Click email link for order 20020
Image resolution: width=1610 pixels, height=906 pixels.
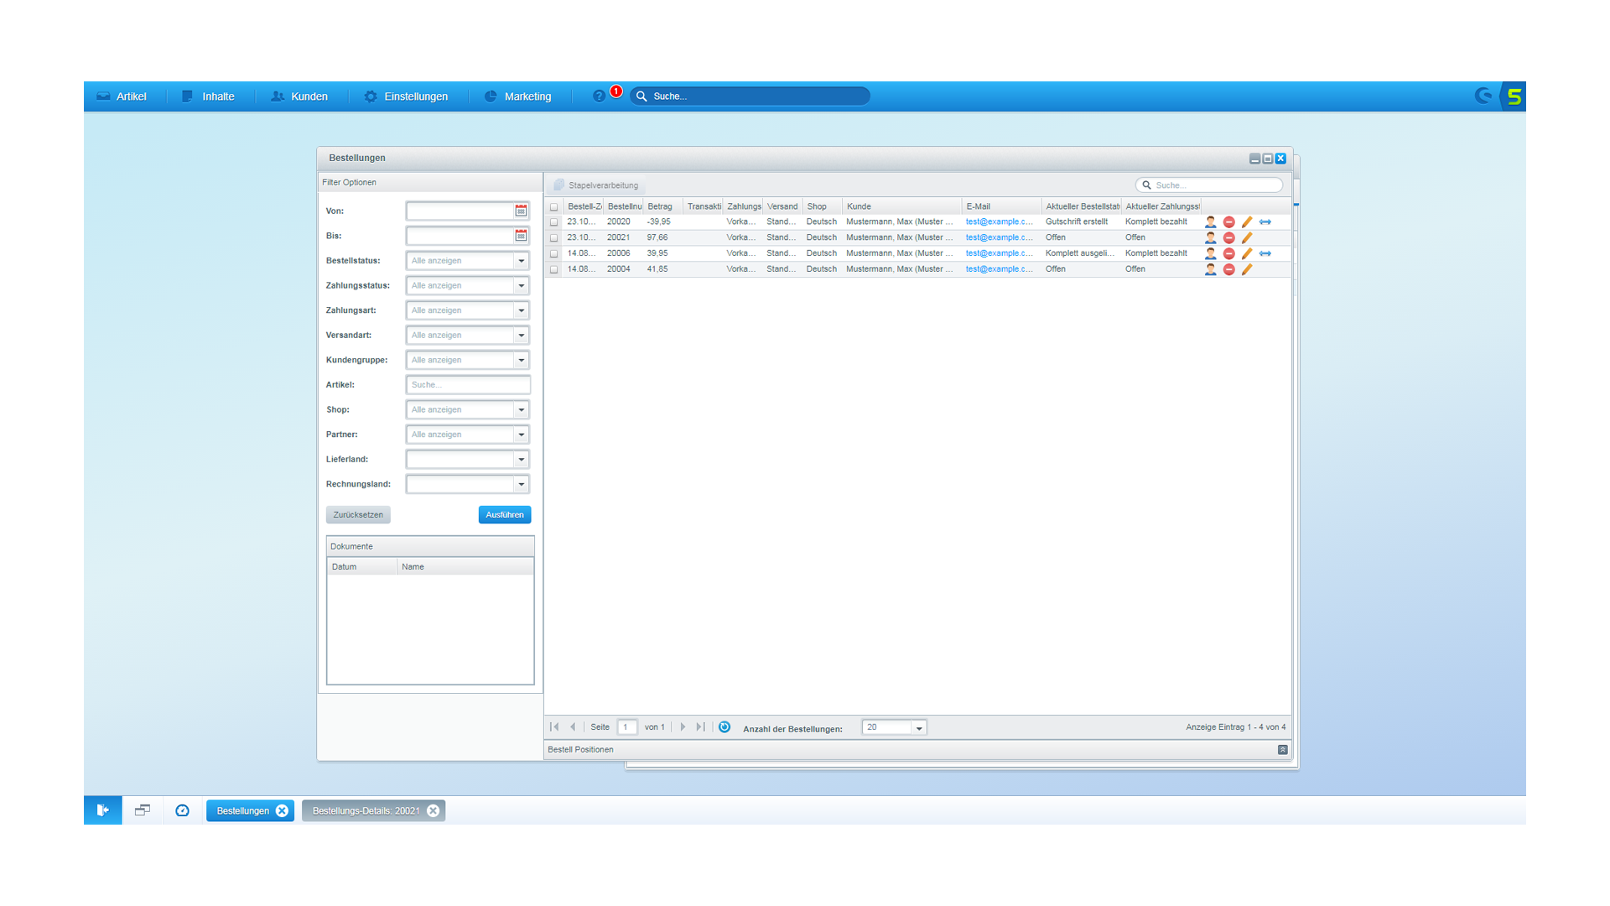999,222
